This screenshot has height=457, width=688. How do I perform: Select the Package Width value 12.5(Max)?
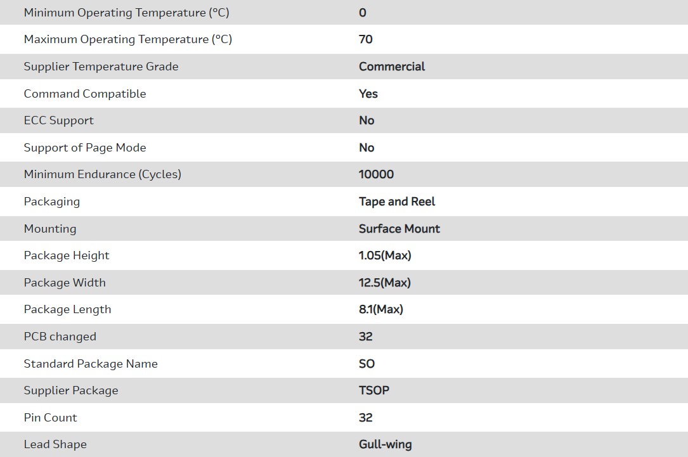[385, 283]
